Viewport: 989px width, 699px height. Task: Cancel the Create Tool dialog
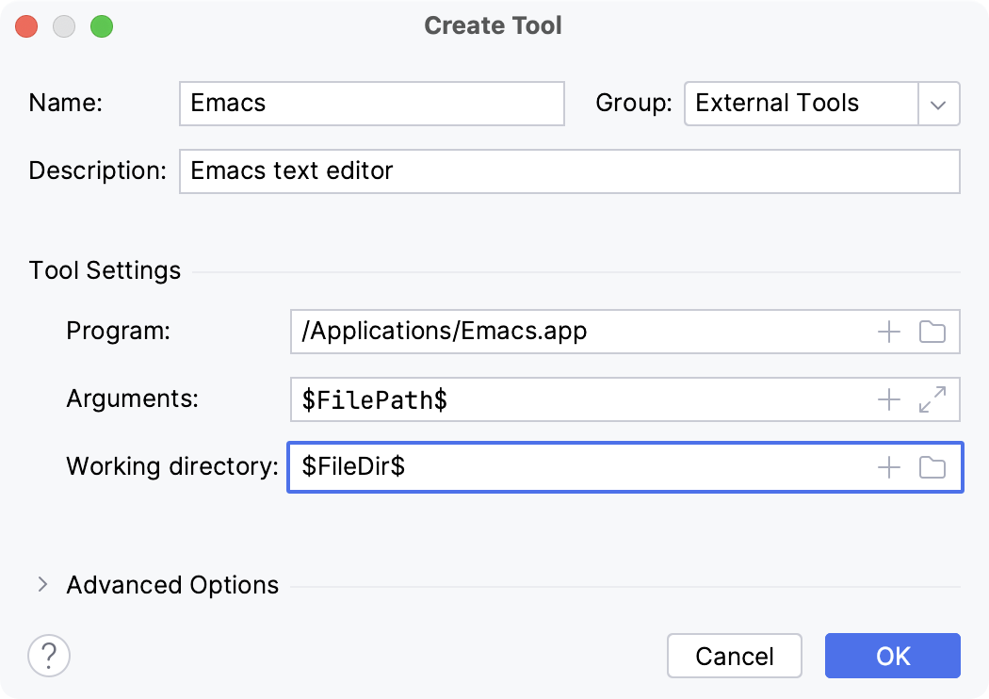734,656
